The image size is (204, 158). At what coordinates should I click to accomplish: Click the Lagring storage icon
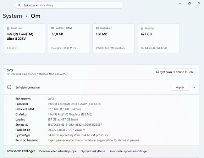pos(142,28)
